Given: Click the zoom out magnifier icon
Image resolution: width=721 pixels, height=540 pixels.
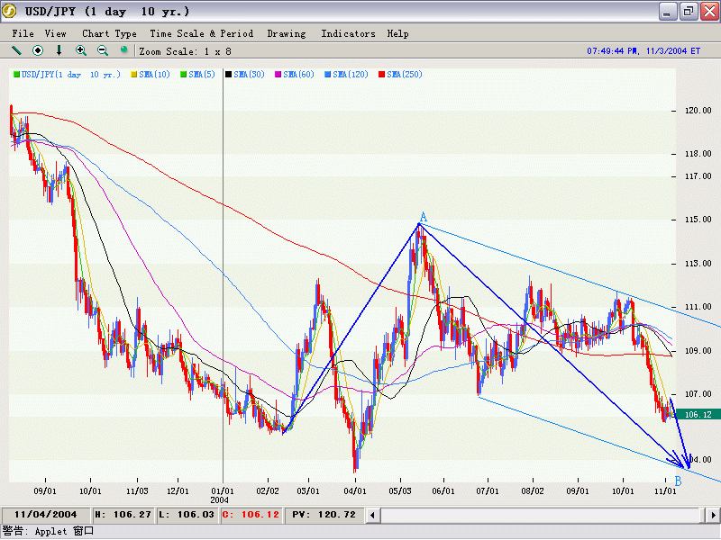Looking at the screenshot, I should pos(103,50).
